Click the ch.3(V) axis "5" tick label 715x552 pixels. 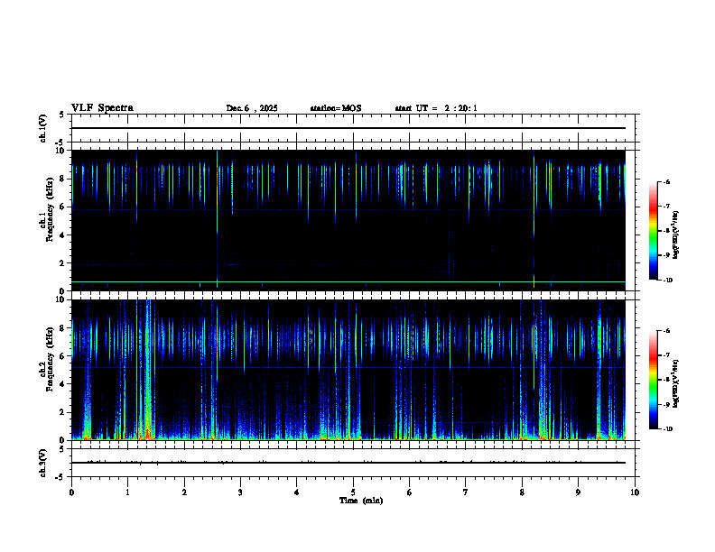pos(61,449)
